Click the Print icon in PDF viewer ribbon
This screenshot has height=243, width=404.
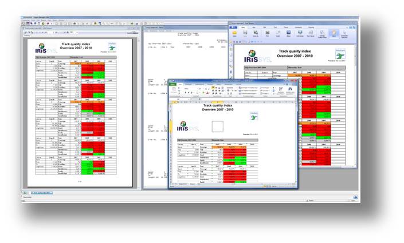click(268, 33)
